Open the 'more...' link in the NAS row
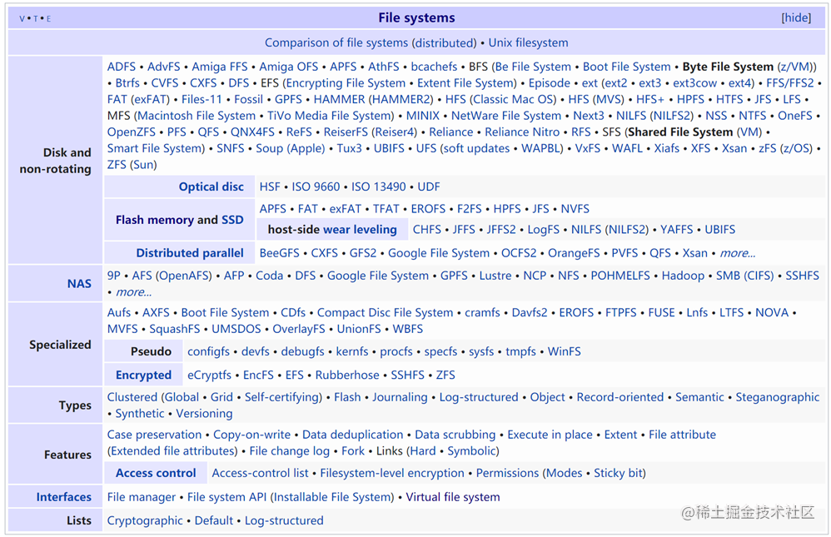Viewport: 831px width, 537px height. [x=134, y=291]
